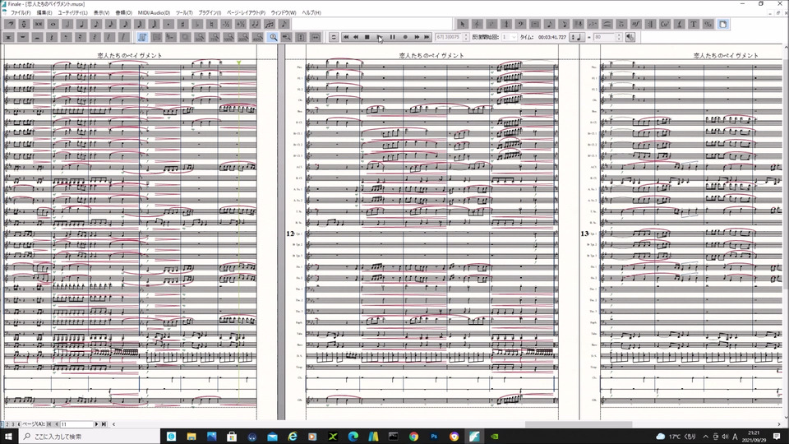Select the quarter rest icon
The image size is (789, 444).
point(51,37)
